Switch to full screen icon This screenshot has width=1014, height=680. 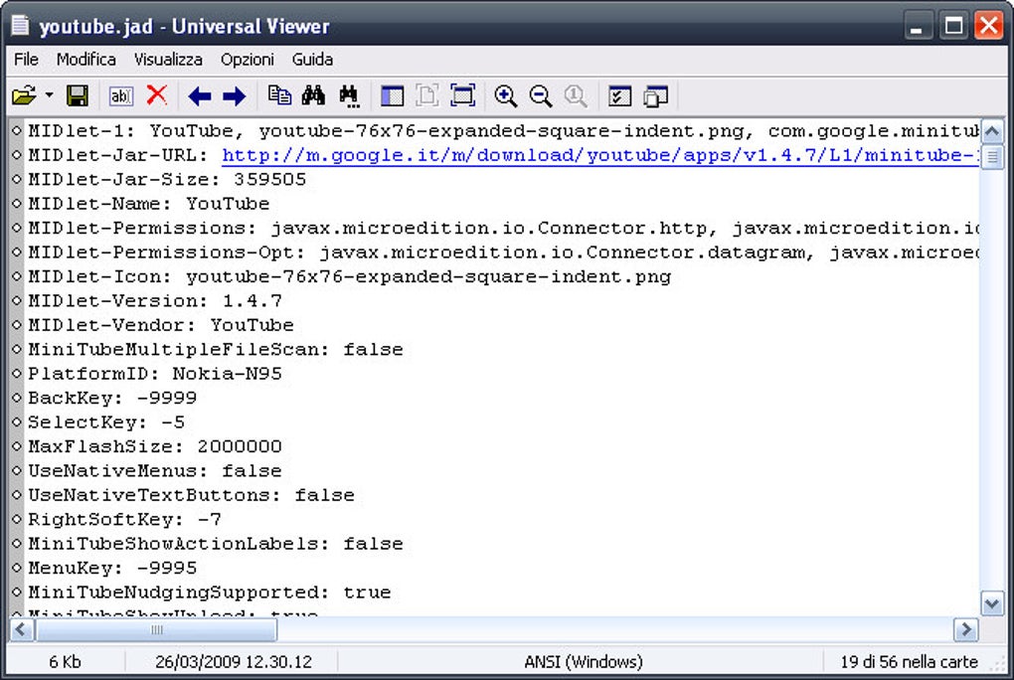(462, 95)
